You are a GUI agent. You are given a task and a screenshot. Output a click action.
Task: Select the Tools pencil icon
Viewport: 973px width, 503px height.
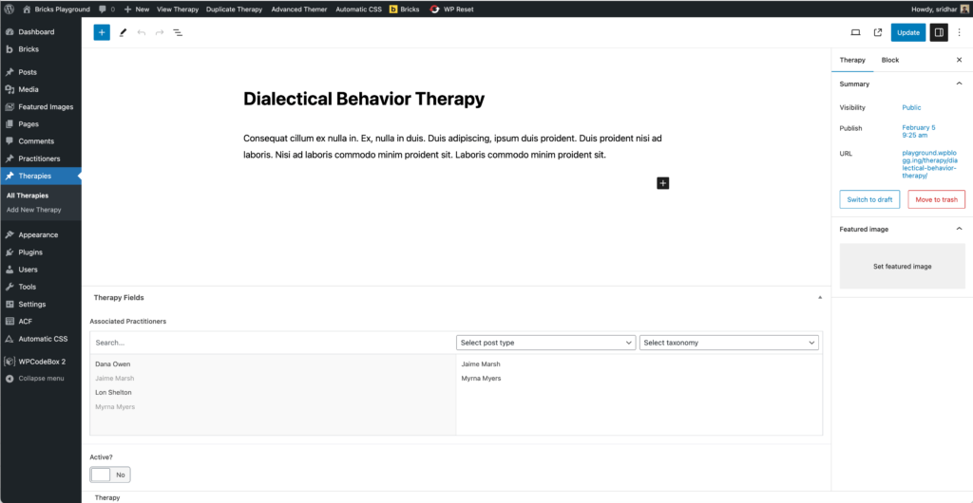(x=123, y=33)
